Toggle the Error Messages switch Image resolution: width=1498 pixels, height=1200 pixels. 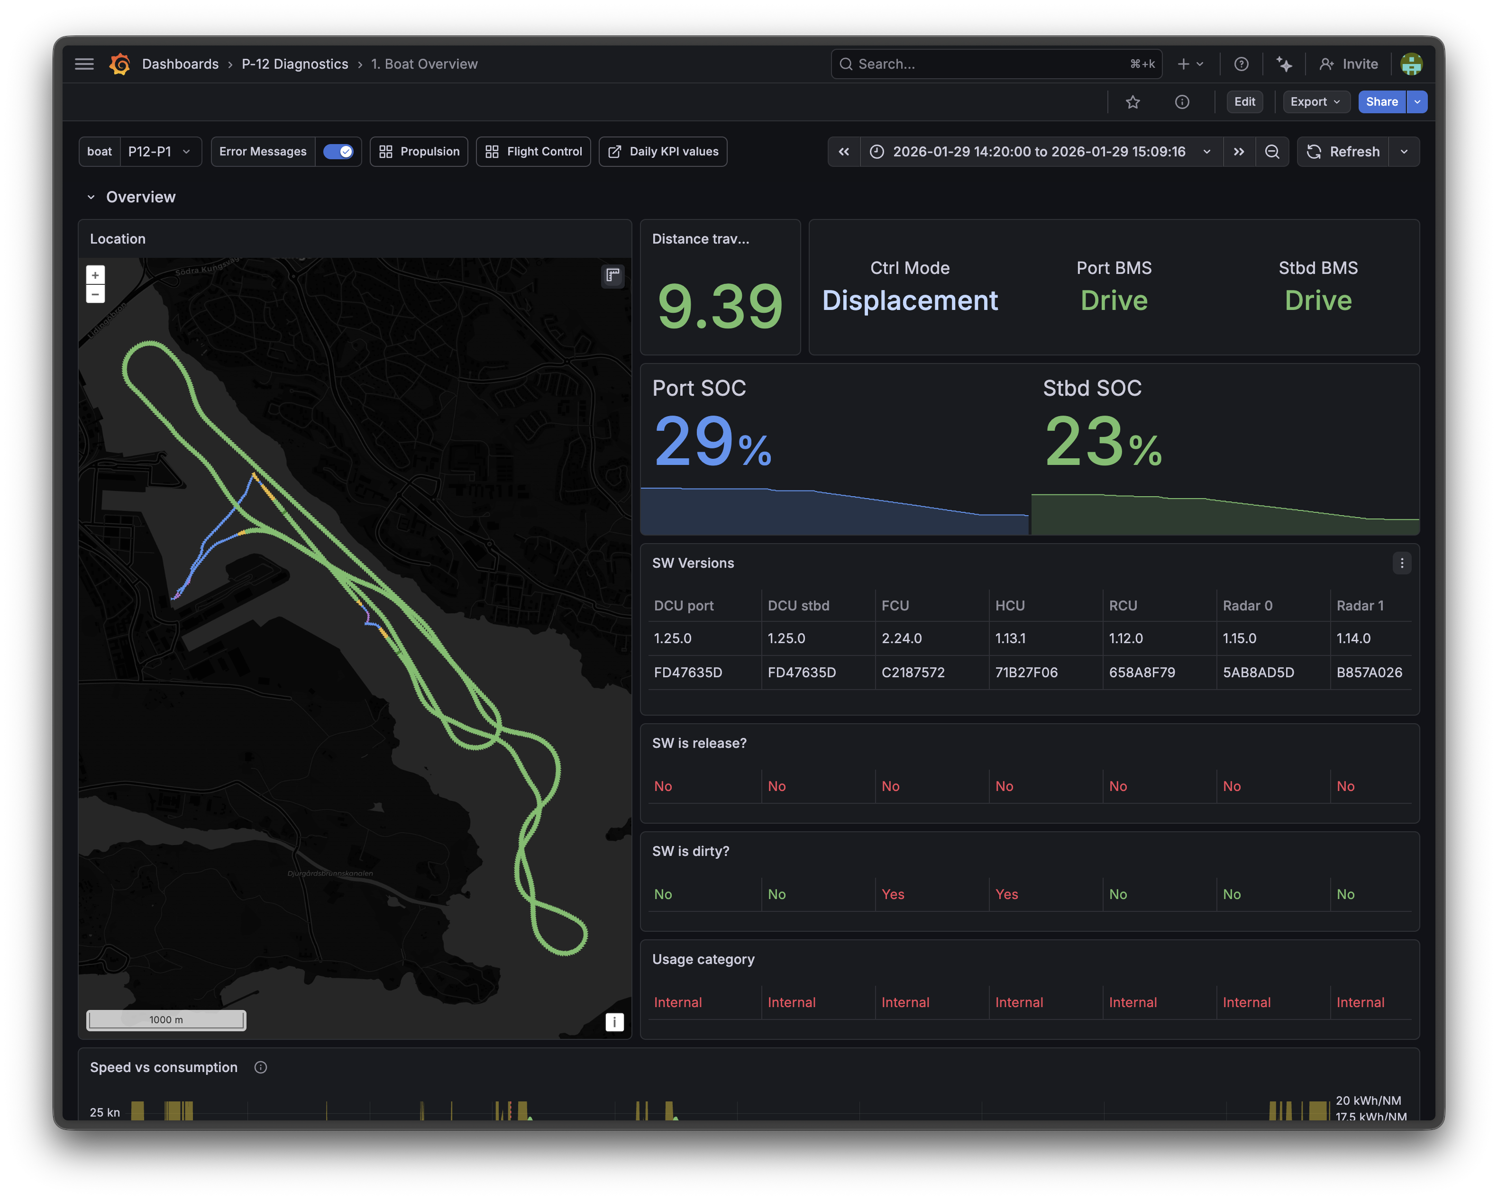click(338, 151)
